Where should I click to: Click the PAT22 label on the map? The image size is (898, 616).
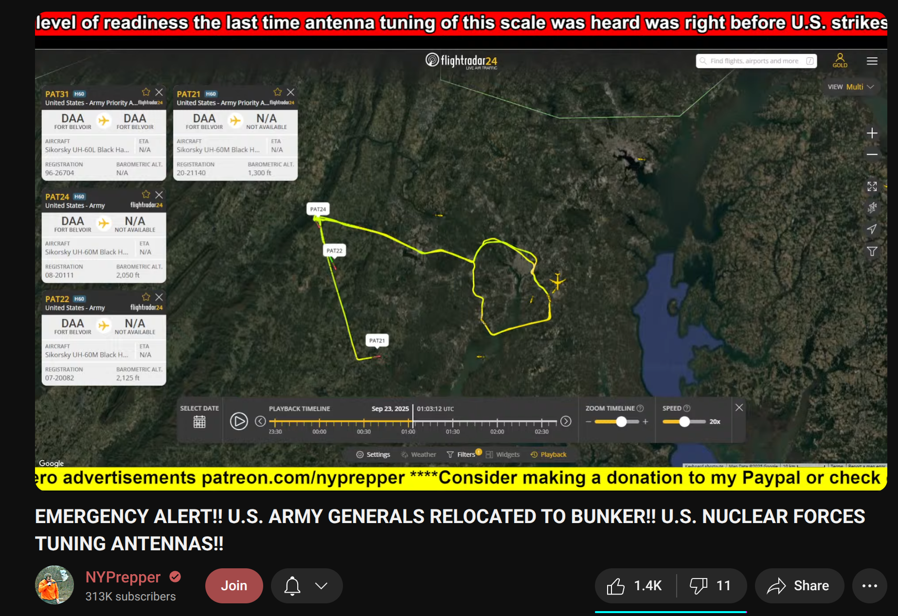[x=334, y=251]
